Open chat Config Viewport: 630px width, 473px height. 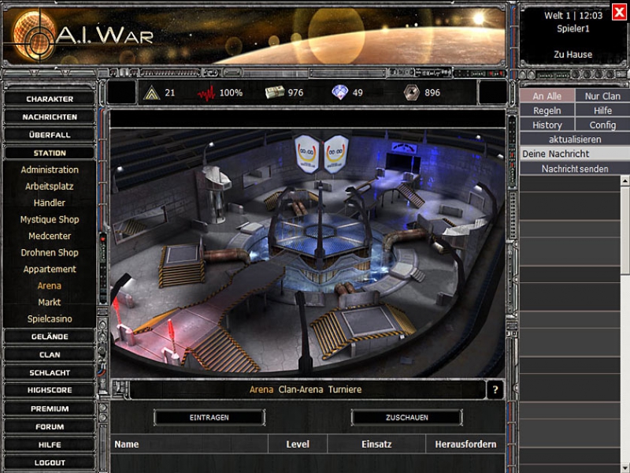pos(602,125)
